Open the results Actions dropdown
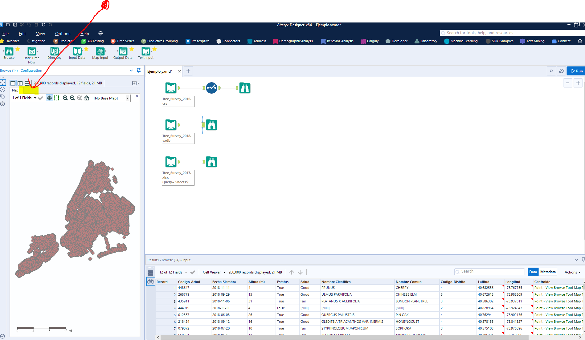The image size is (585, 340). coord(572,272)
